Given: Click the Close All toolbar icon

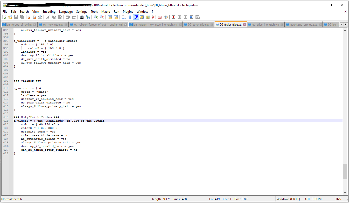Looking at the screenshot, I should tap(34, 17).
